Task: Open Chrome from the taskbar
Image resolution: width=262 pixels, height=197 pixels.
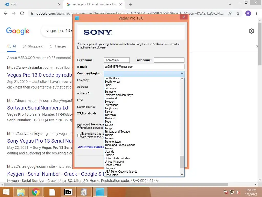Action: point(36,192)
